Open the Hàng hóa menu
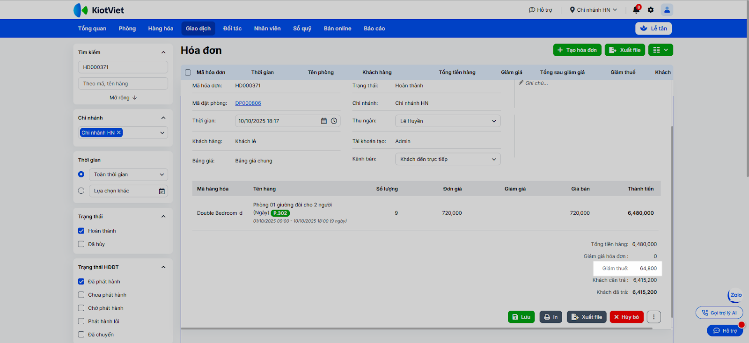Viewport: 749px width, 343px height. pyautogui.click(x=161, y=29)
